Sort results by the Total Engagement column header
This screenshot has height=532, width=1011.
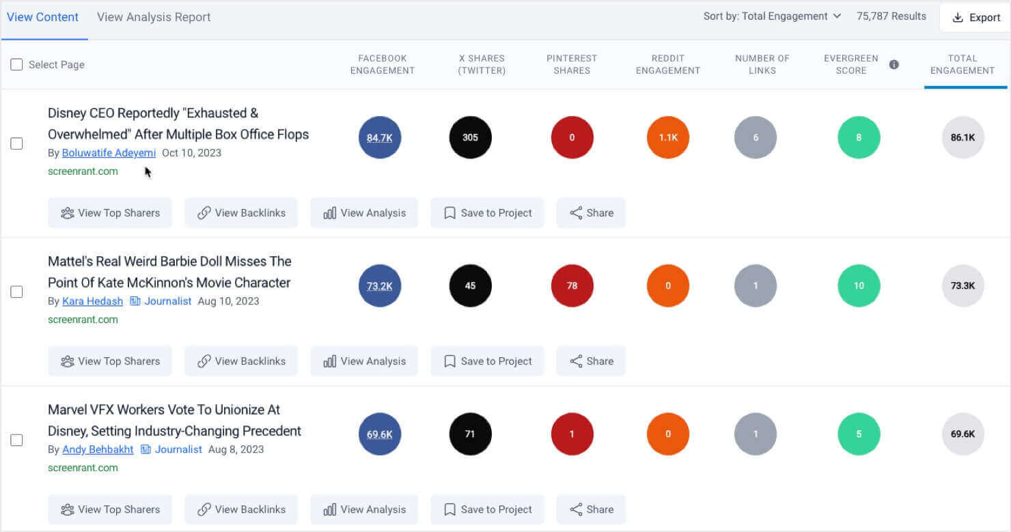pos(962,65)
